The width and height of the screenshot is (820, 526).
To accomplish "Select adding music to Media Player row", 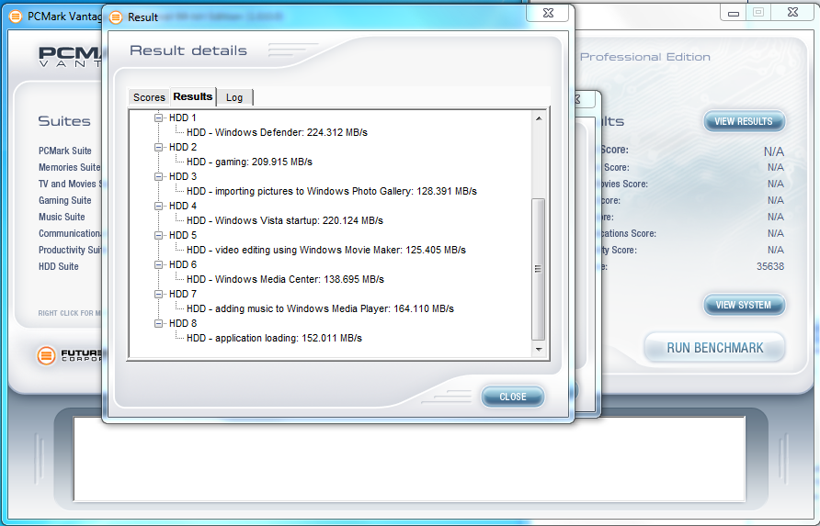I will (320, 308).
